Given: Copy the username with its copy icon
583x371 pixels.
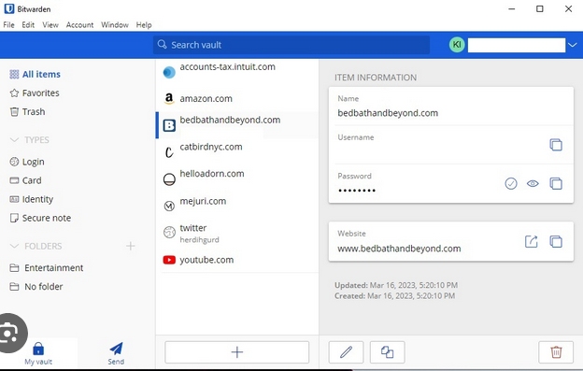Looking at the screenshot, I should coord(556,145).
